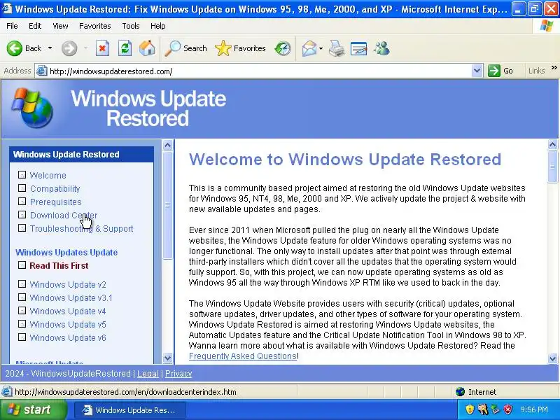Click the tray icon left of the red shield

(496, 409)
